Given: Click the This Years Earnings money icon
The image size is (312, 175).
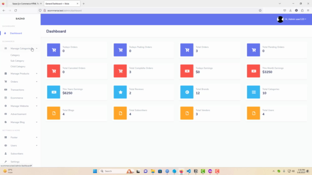Looking at the screenshot, I should 54,92.
